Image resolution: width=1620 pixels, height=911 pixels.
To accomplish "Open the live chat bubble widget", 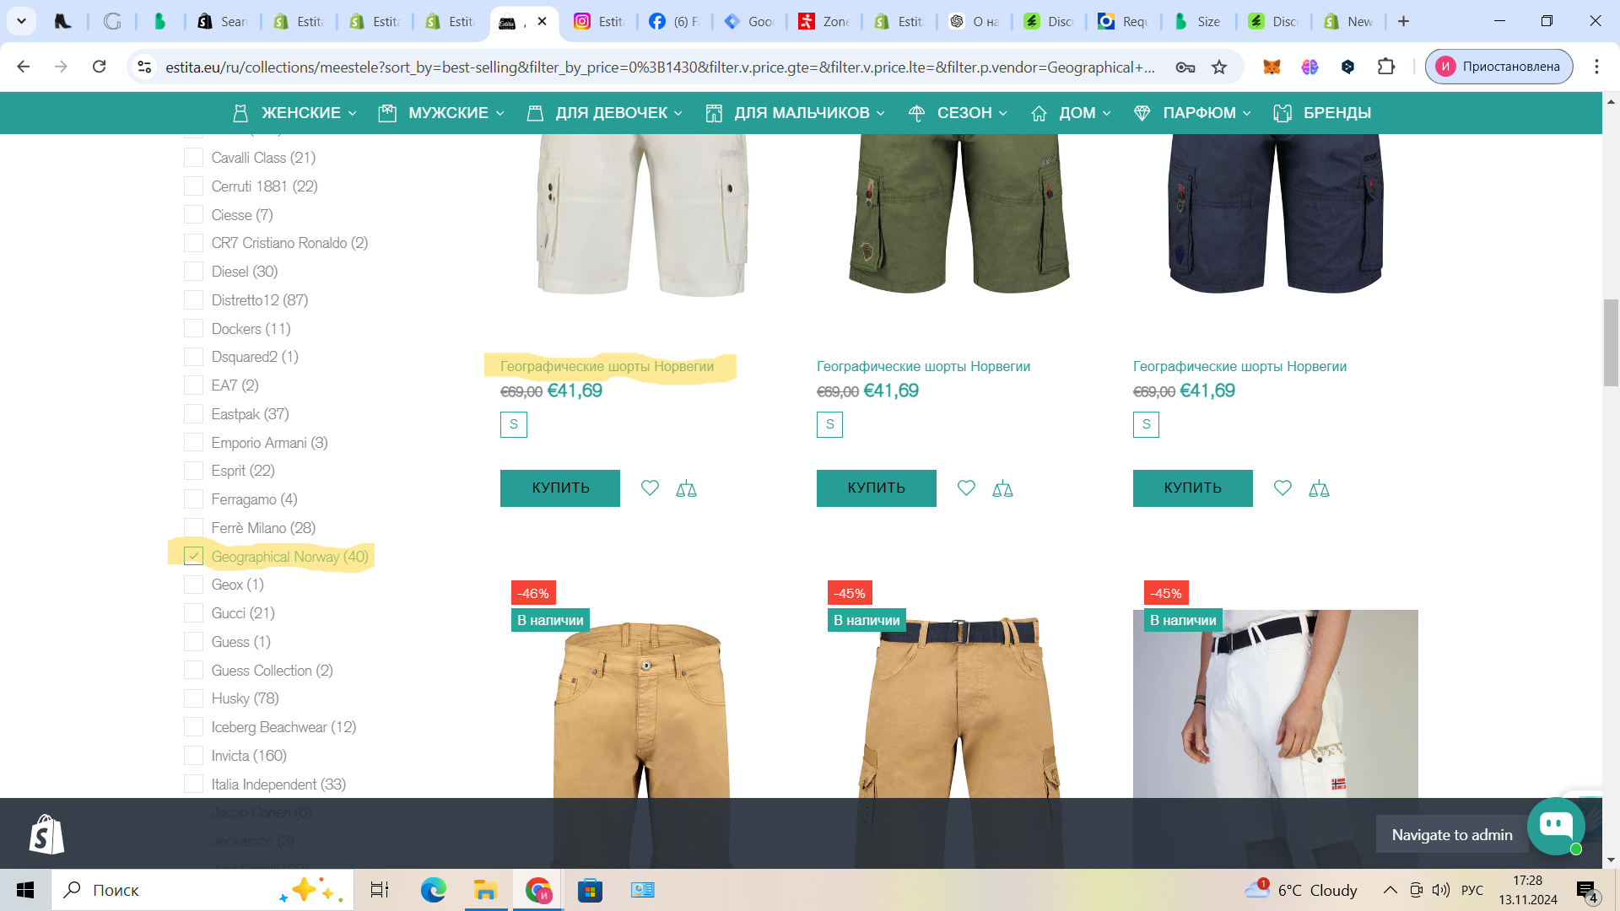I will [x=1555, y=826].
